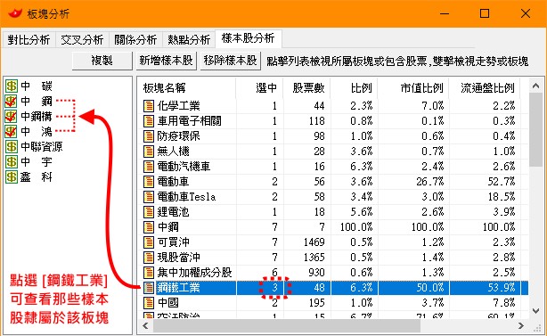Select the 鋼鐵工業 row name
Viewport: 547px width, 336px height.
(178, 288)
